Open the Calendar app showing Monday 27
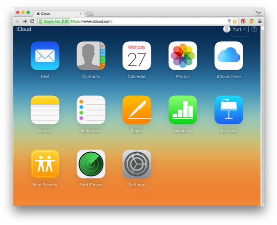277x225 pixels. [x=137, y=56]
